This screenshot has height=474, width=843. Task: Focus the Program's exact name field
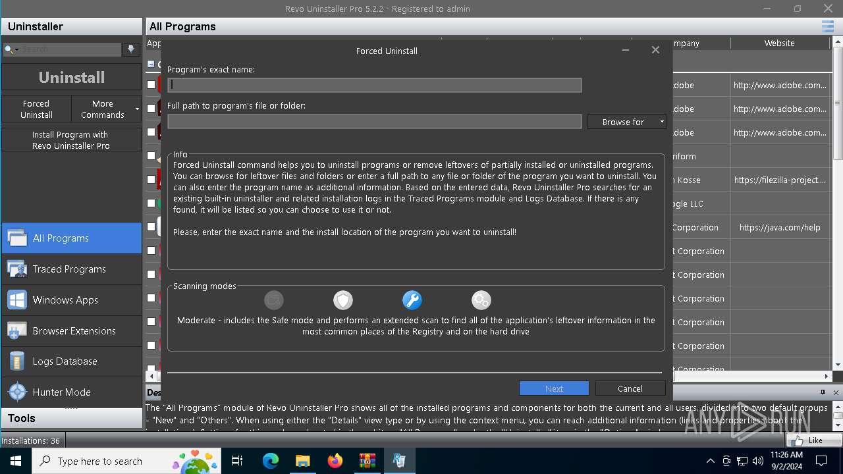[374, 85]
